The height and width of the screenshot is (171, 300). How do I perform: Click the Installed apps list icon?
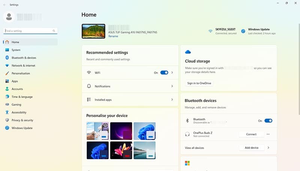[89, 99]
